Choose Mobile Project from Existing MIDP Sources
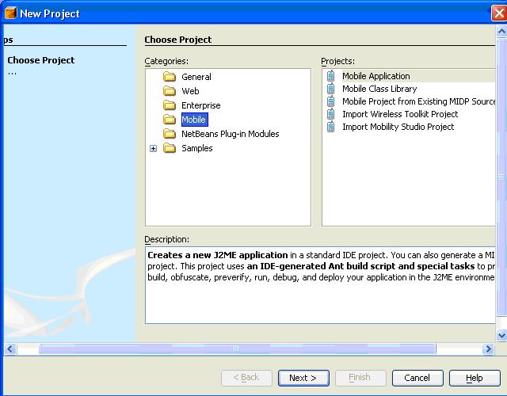The width and height of the screenshot is (507, 396). coord(418,101)
